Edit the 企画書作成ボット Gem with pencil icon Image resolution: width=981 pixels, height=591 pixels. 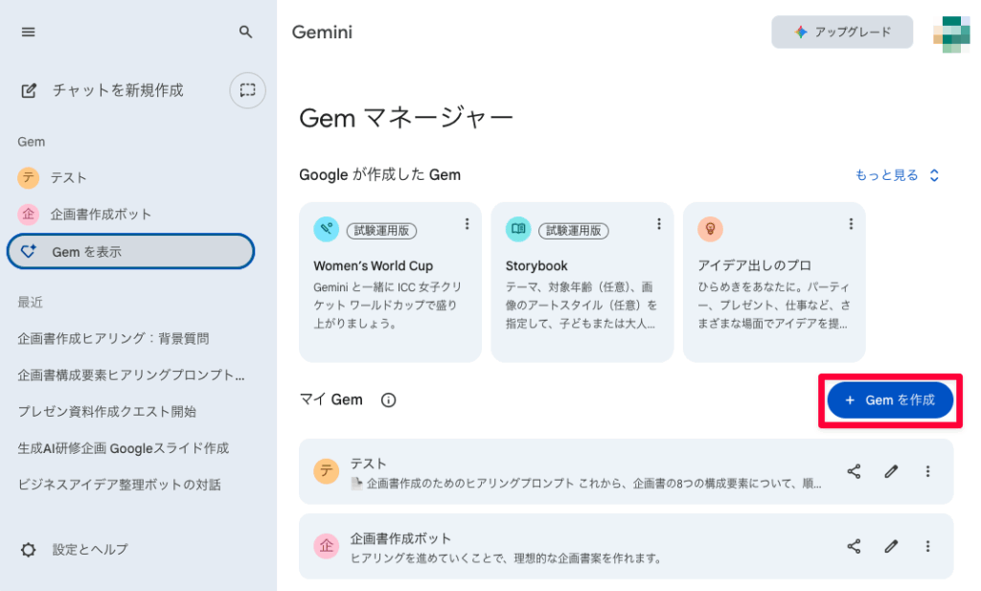coord(890,546)
